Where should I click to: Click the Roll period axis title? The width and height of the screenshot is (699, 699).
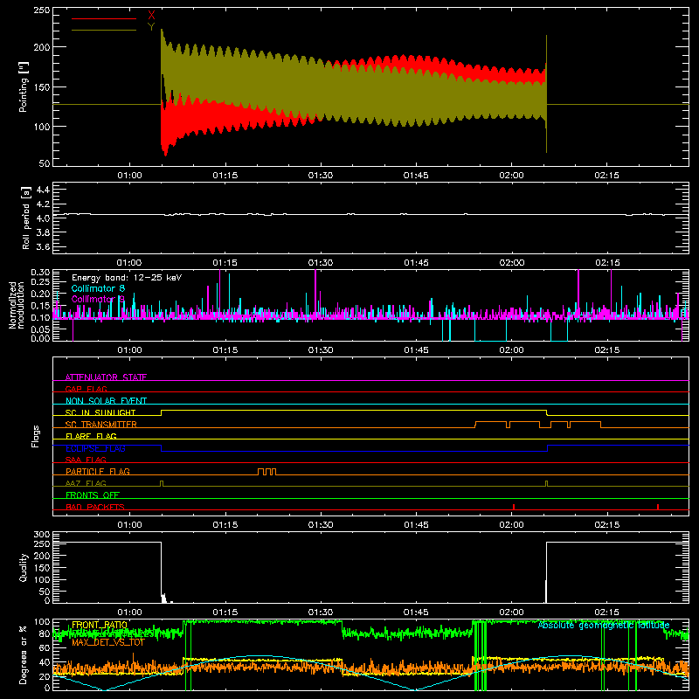(25, 218)
